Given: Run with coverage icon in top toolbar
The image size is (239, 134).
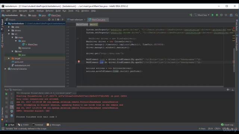Looking at the screenshot, I should (221, 15).
